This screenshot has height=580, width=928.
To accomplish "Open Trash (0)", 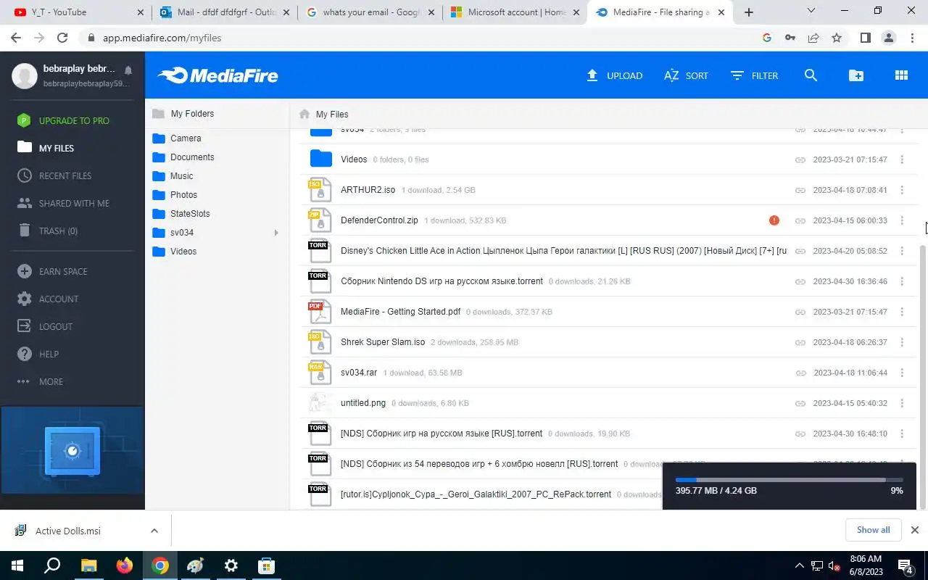I will (x=48, y=231).
